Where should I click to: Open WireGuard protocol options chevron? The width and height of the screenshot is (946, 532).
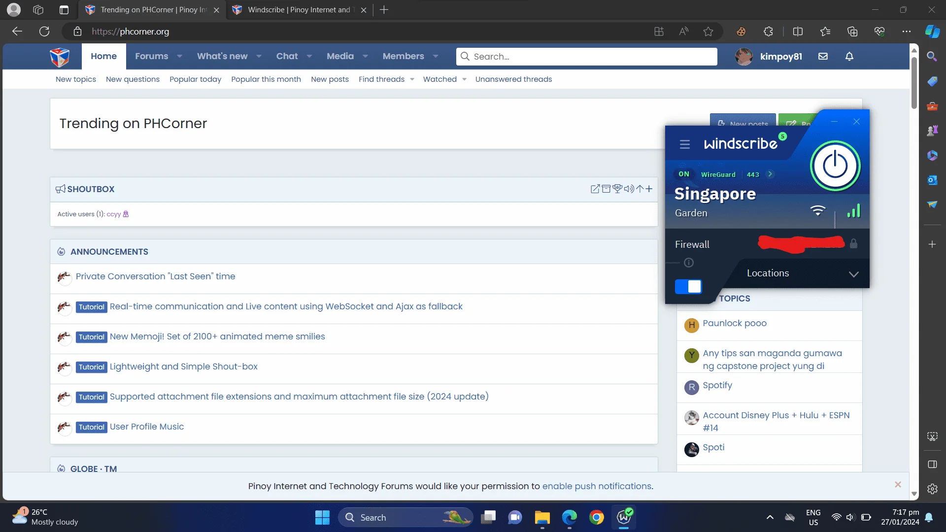[x=770, y=174]
